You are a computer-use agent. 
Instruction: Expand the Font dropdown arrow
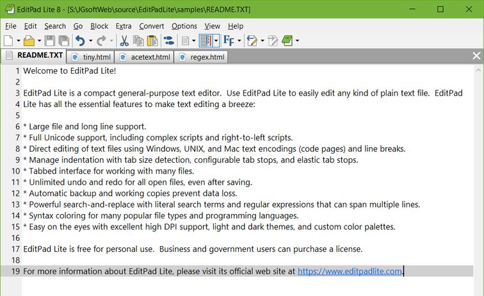(239, 41)
